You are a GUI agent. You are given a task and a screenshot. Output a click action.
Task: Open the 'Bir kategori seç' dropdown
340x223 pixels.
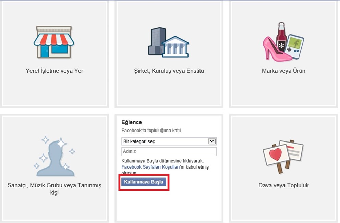point(169,141)
